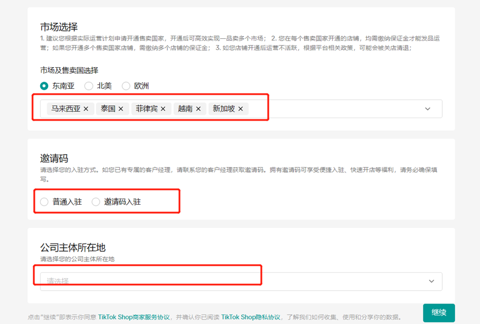The width and height of the screenshot is (480, 324).
Task: Click the 市场选择 heading
Action: click(x=59, y=27)
